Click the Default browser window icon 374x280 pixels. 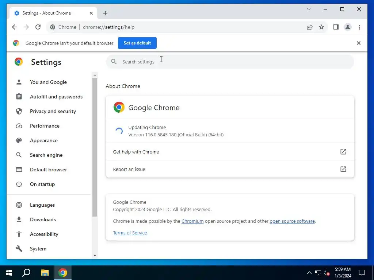point(19,170)
